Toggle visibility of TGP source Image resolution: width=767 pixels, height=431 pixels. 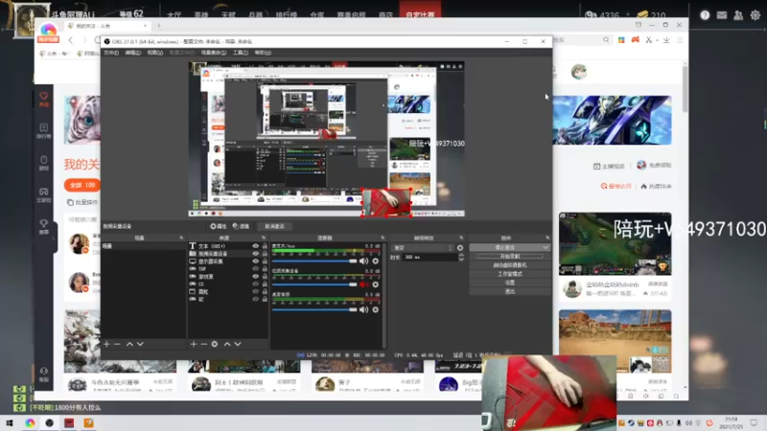(255, 269)
